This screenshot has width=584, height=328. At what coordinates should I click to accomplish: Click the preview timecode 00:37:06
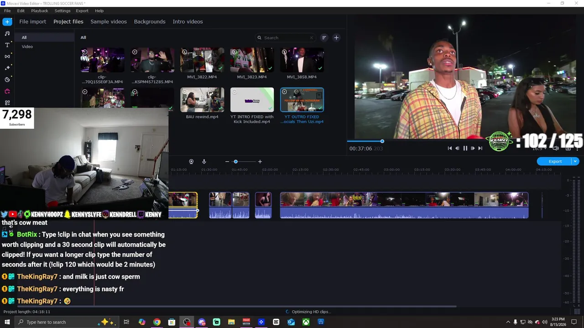click(x=366, y=149)
